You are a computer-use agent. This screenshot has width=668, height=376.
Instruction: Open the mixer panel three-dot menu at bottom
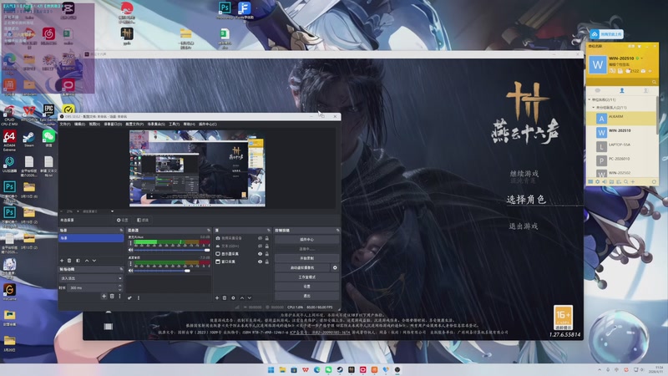pyautogui.click(x=139, y=298)
